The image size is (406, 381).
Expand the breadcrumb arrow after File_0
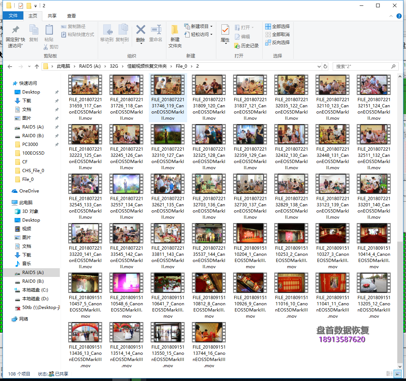point(192,66)
